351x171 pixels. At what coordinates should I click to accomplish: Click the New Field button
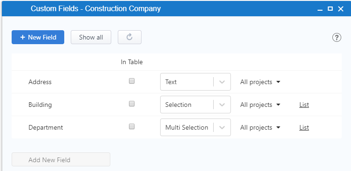coord(38,37)
